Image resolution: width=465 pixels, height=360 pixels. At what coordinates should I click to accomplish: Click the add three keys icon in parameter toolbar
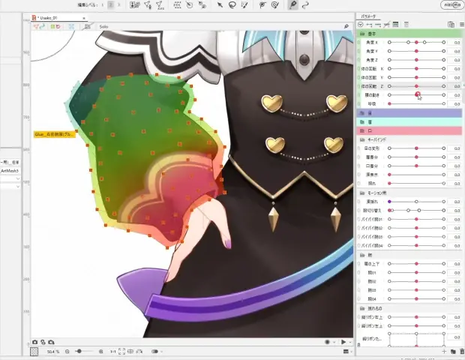tap(378, 25)
